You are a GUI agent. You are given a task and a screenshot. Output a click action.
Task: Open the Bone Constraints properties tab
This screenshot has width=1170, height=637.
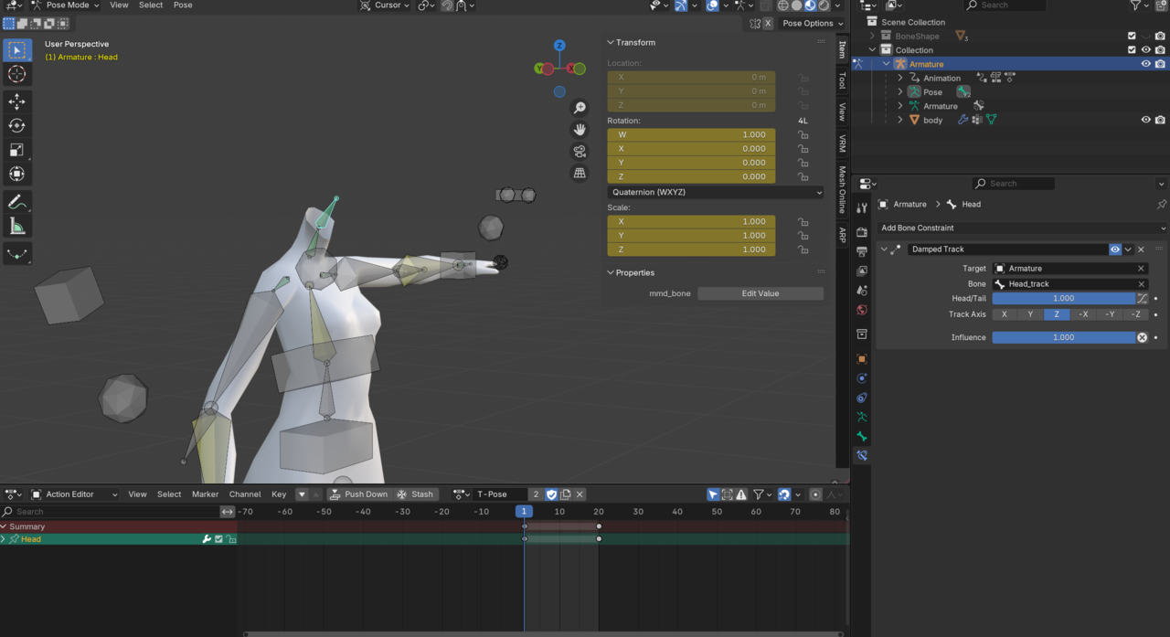[862, 455]
